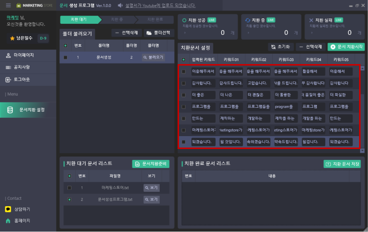
Task: Uncheck the 문서생성프로그램.txt file checkbox
Action: [x=69, y=199]
